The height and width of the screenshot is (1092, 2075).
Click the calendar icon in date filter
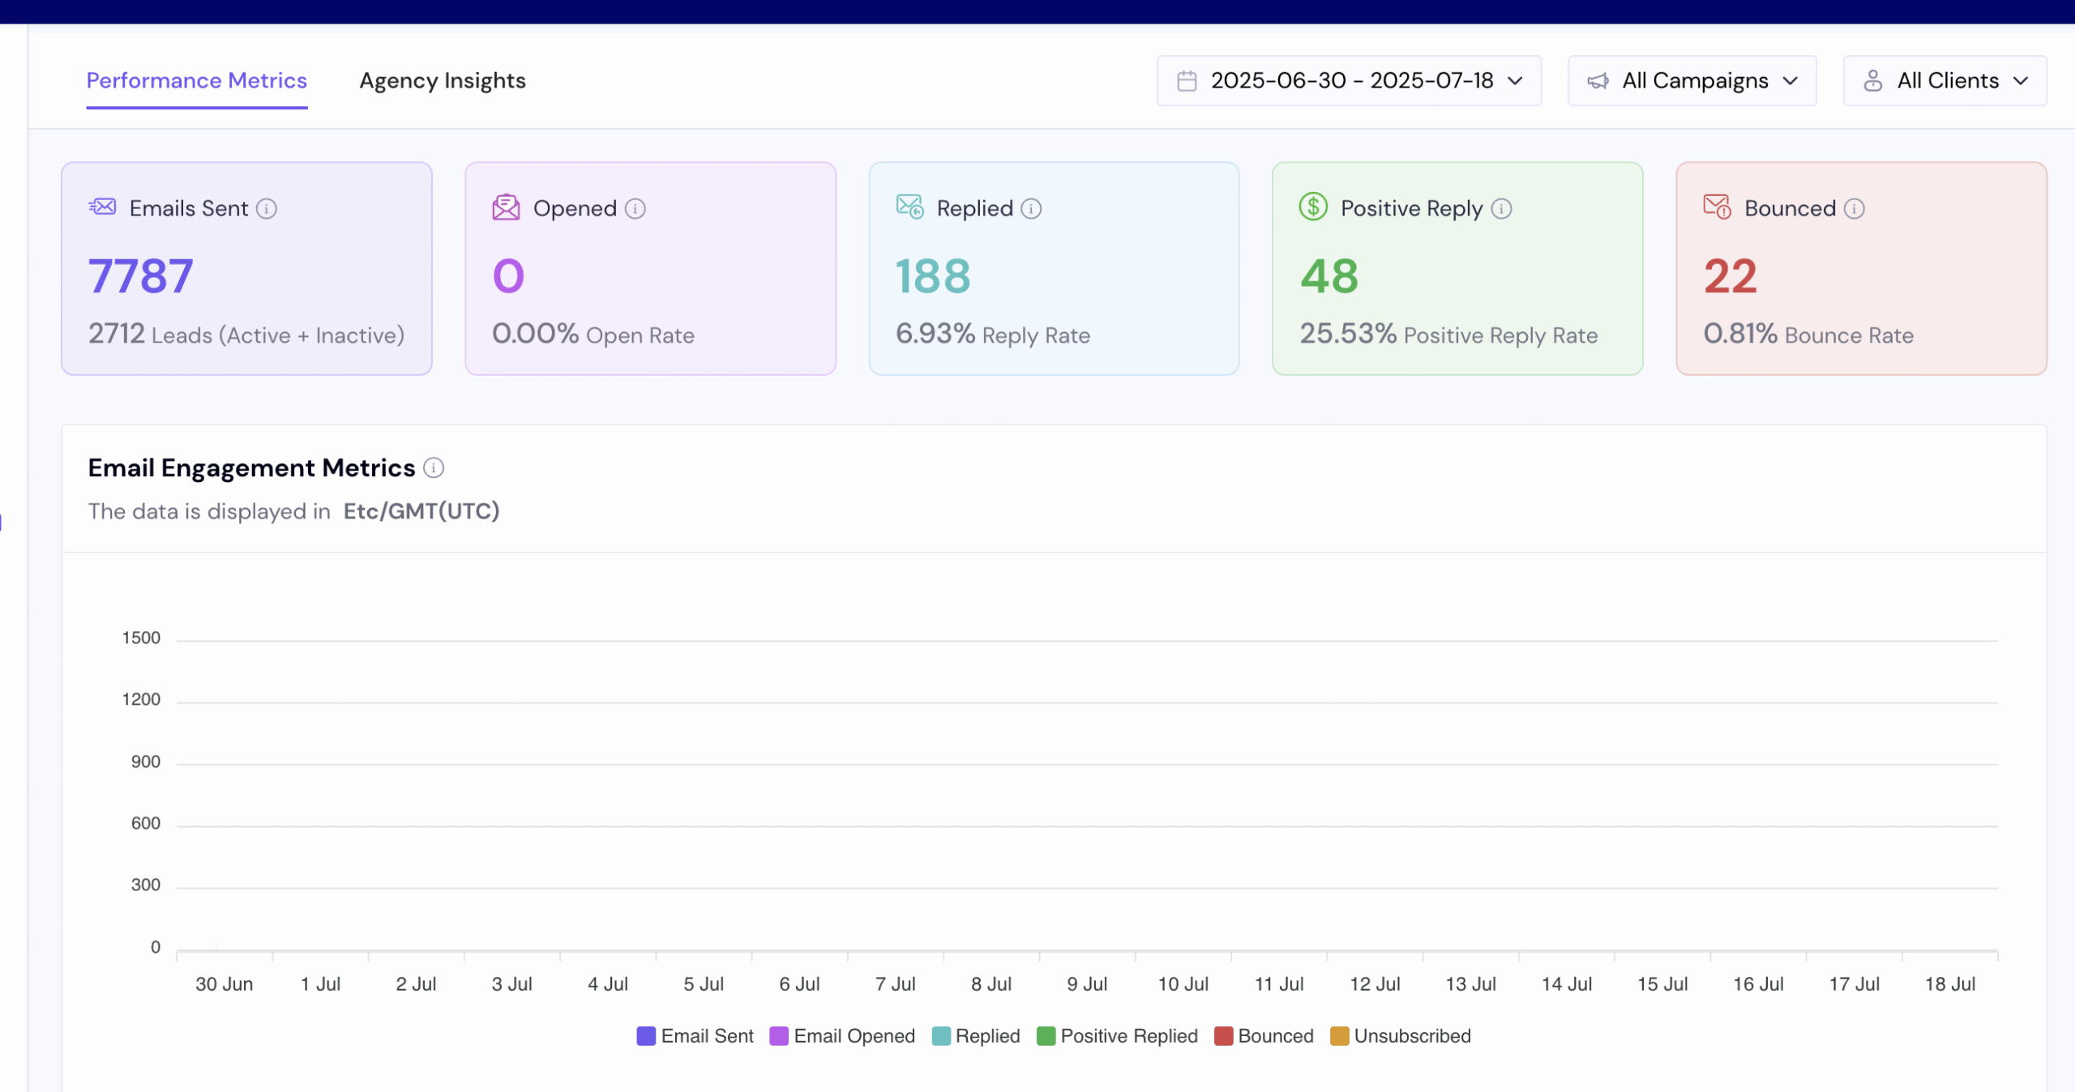[1187, 81]
